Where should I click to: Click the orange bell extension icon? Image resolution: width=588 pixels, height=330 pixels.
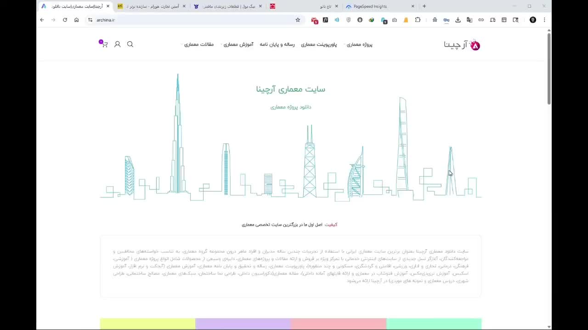tap(407, 20)
